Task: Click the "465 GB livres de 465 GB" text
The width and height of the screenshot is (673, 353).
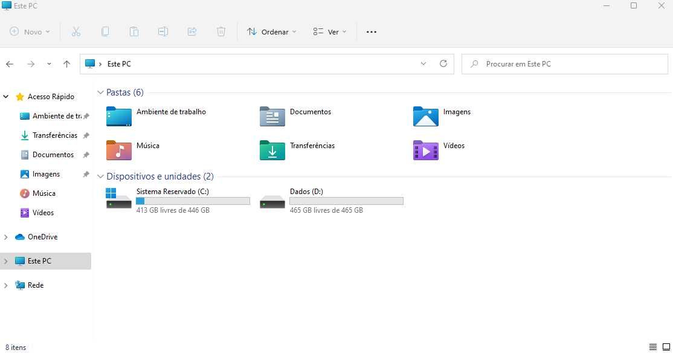Action: (x=326, y=210)
